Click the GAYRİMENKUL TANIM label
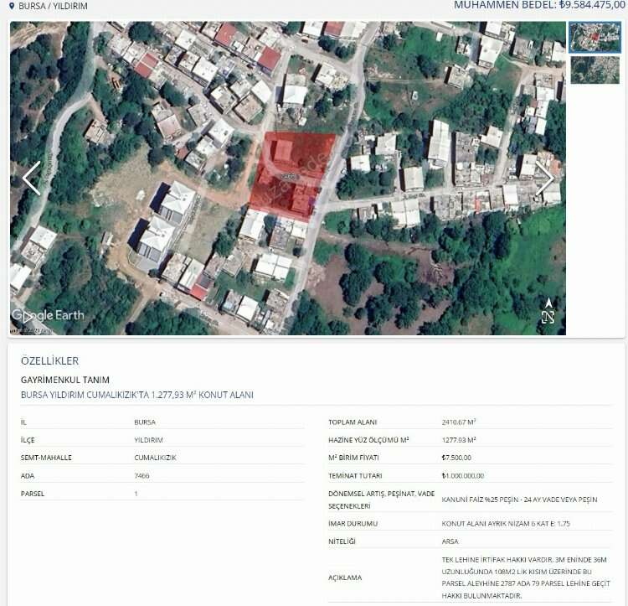 [64, 380]
